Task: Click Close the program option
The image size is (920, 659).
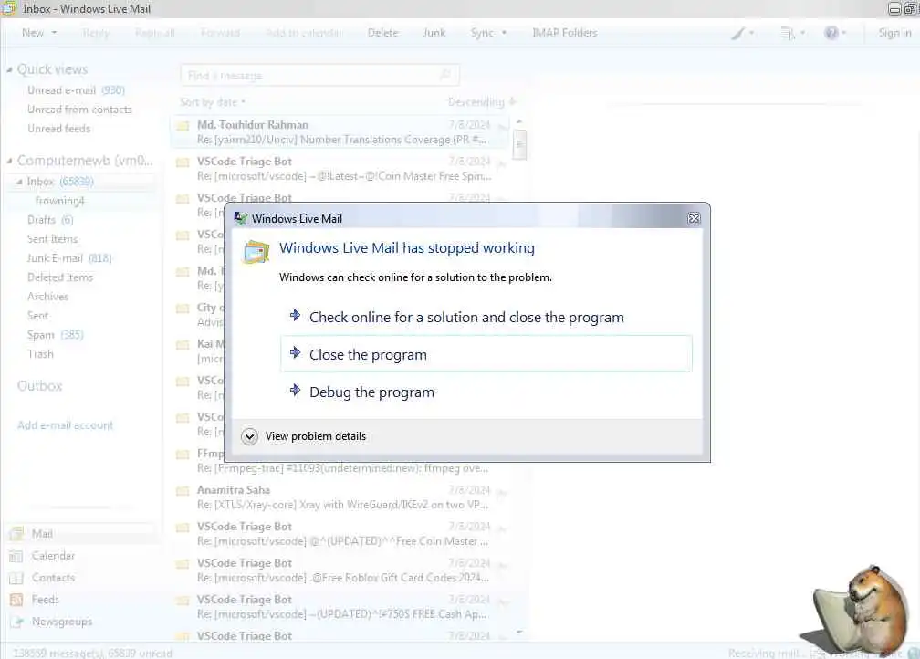Action: [486, 354]
